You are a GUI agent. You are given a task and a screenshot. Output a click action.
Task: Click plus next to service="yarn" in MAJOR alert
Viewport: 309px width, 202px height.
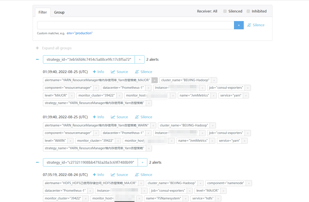(x=246, y=96)
